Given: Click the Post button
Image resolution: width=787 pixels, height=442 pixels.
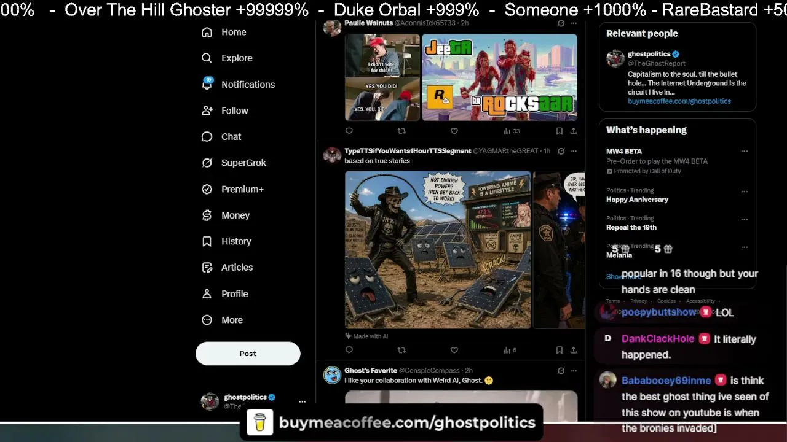Looking at the screenshot, I should [x=248, y=354].
